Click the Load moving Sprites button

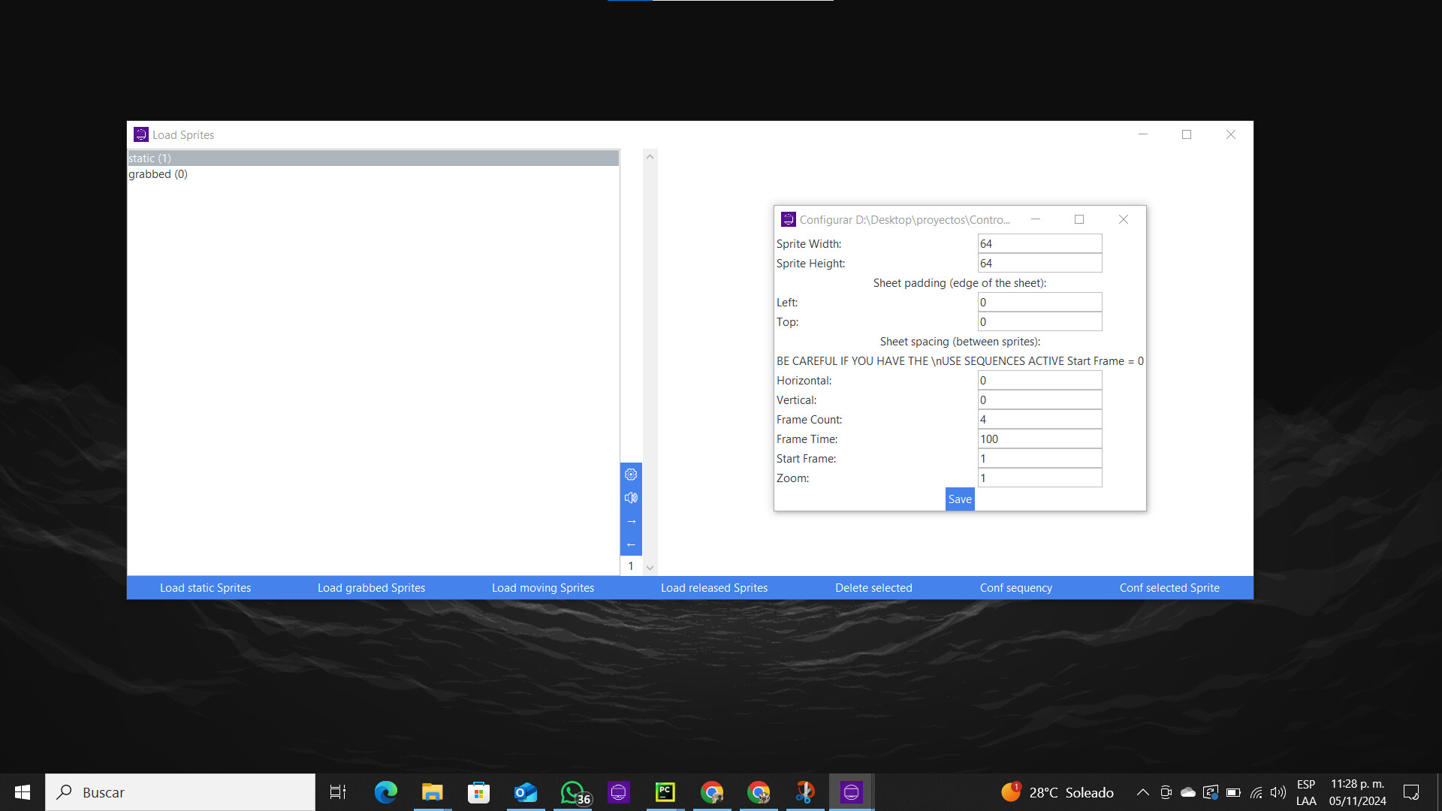point(542,587)
